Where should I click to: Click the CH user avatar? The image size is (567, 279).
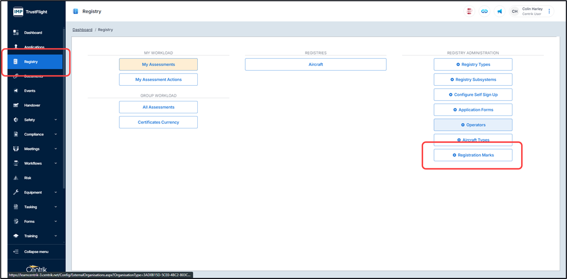514,11
